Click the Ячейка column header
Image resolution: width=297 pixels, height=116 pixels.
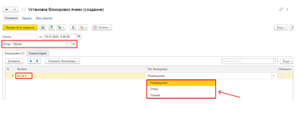pos(81,69)
